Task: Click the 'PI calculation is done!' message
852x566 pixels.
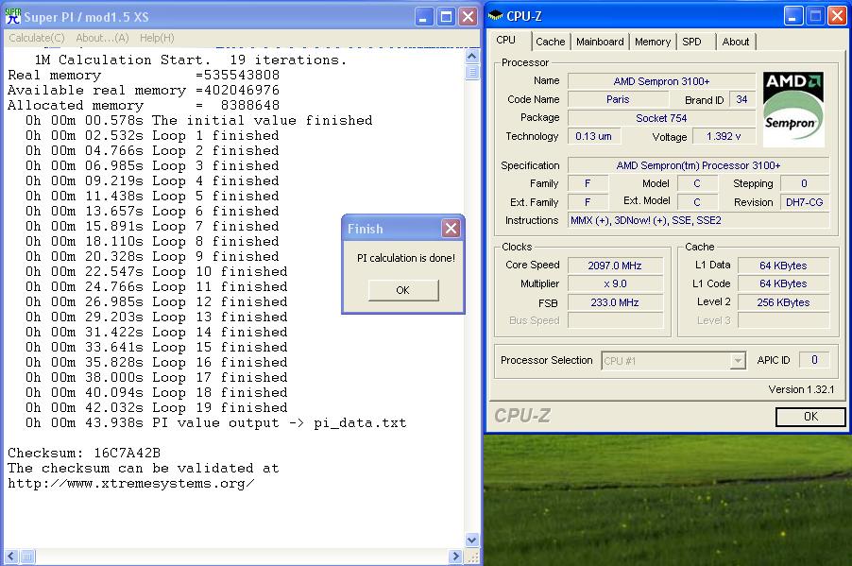Action: click(406, 258)
